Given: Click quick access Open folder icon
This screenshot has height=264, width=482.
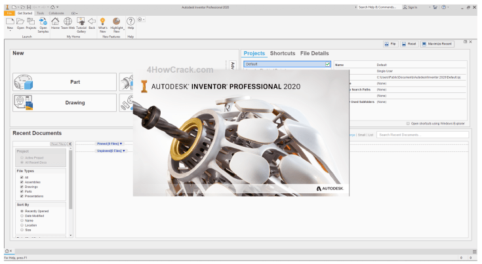Looking at the screenshot, I should pyautogui.click(x=23, y=7).
